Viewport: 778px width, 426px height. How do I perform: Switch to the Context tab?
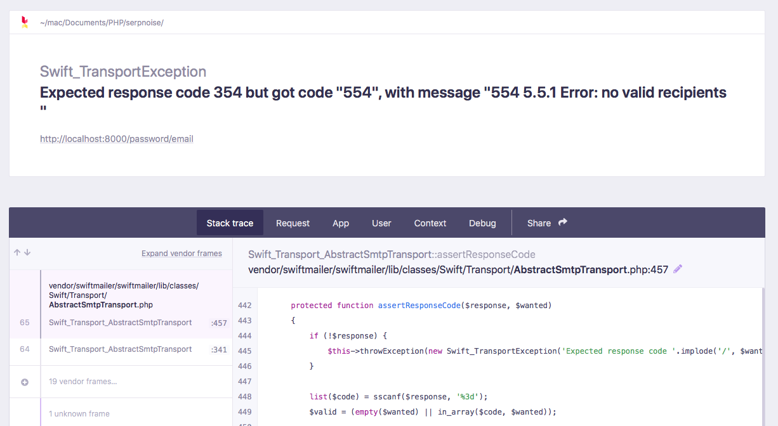point(430,223)
